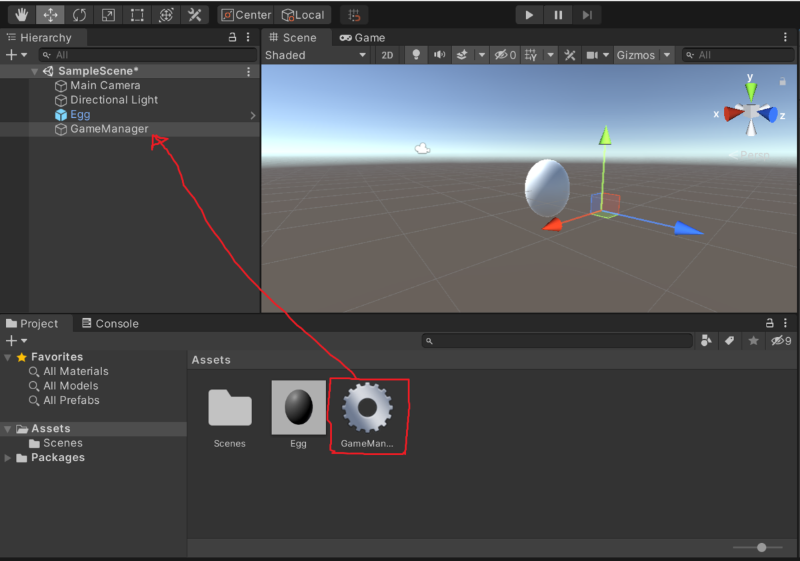Open scene camera settings
This screenshot has width=800, height=561.
592,55
